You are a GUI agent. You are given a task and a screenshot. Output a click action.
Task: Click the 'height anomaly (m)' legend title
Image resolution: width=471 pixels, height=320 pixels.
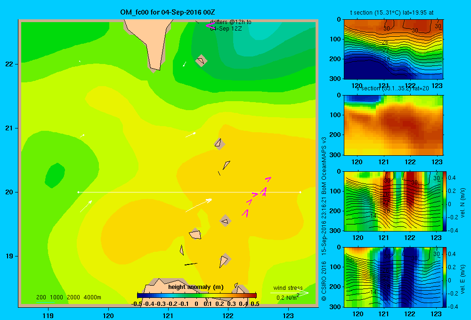(x=196, y=287)
